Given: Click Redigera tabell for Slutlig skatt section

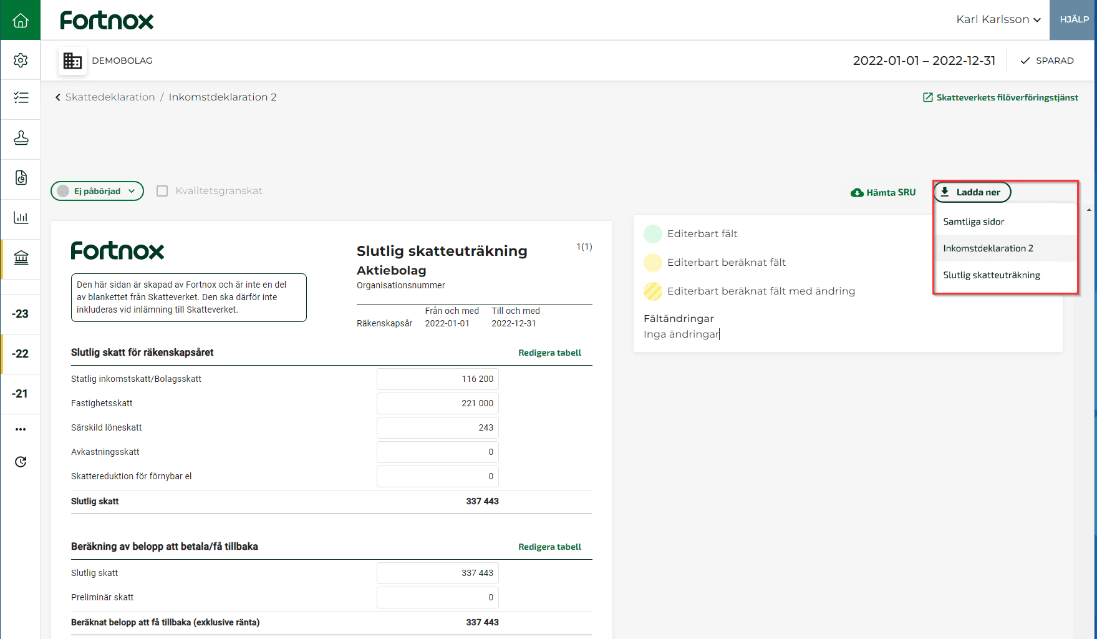Looking at the screenshot, I should [549, 353].
